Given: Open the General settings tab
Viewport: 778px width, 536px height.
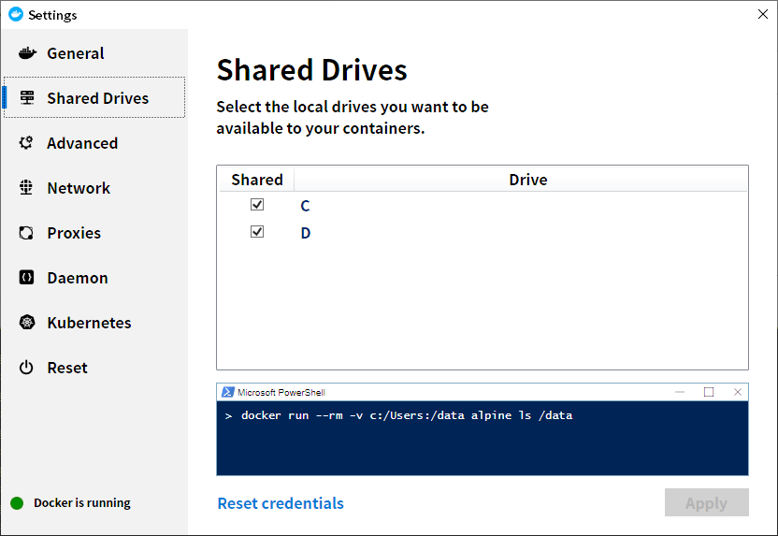Looking at the screenshot, I should click(76, 53).
